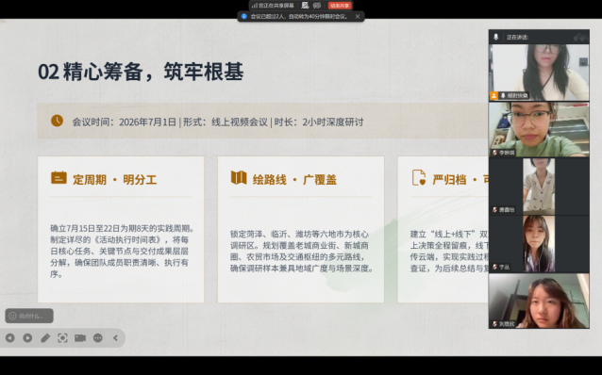
Task: Click the 时长：2小时深度研讨 text
Action: (319, 122)
